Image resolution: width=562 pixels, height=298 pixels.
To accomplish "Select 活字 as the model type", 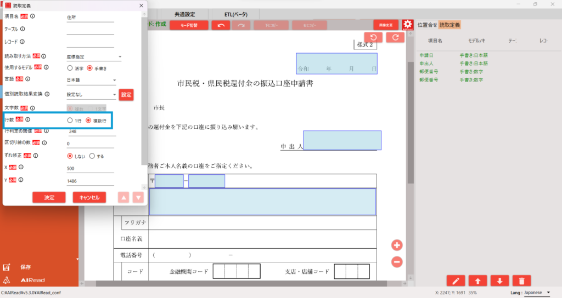I will (x=70, y=68).
